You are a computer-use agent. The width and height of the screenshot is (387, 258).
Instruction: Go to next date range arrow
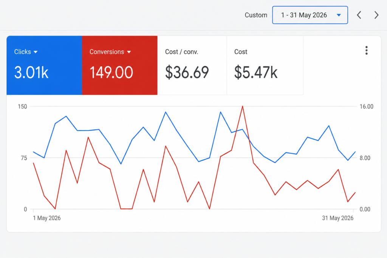(x=376, y=15)
